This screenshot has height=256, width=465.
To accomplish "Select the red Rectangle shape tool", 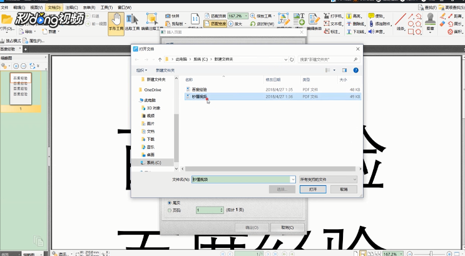I will point(411,31).
